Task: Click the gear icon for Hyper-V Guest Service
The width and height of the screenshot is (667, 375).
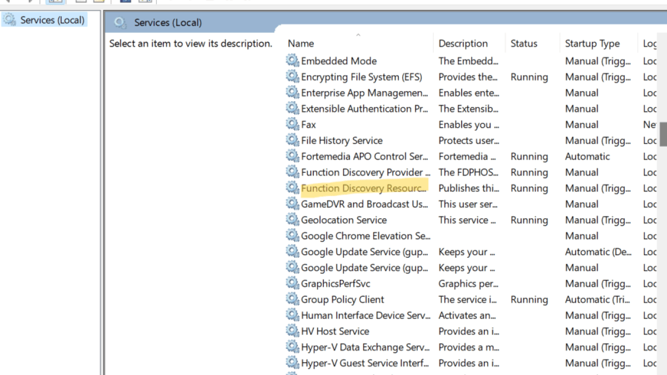Action: click(x=292, y=363)
